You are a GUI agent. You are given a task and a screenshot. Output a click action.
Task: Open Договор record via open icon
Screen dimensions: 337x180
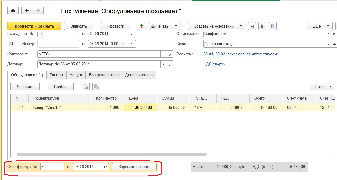coord(170,64)
